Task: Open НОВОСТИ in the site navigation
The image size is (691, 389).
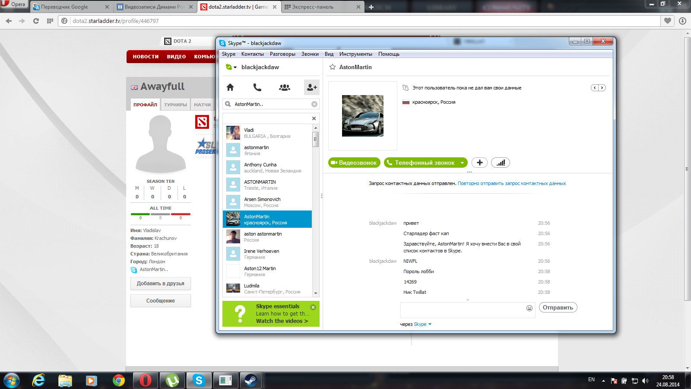Action: tap(146, 57)
